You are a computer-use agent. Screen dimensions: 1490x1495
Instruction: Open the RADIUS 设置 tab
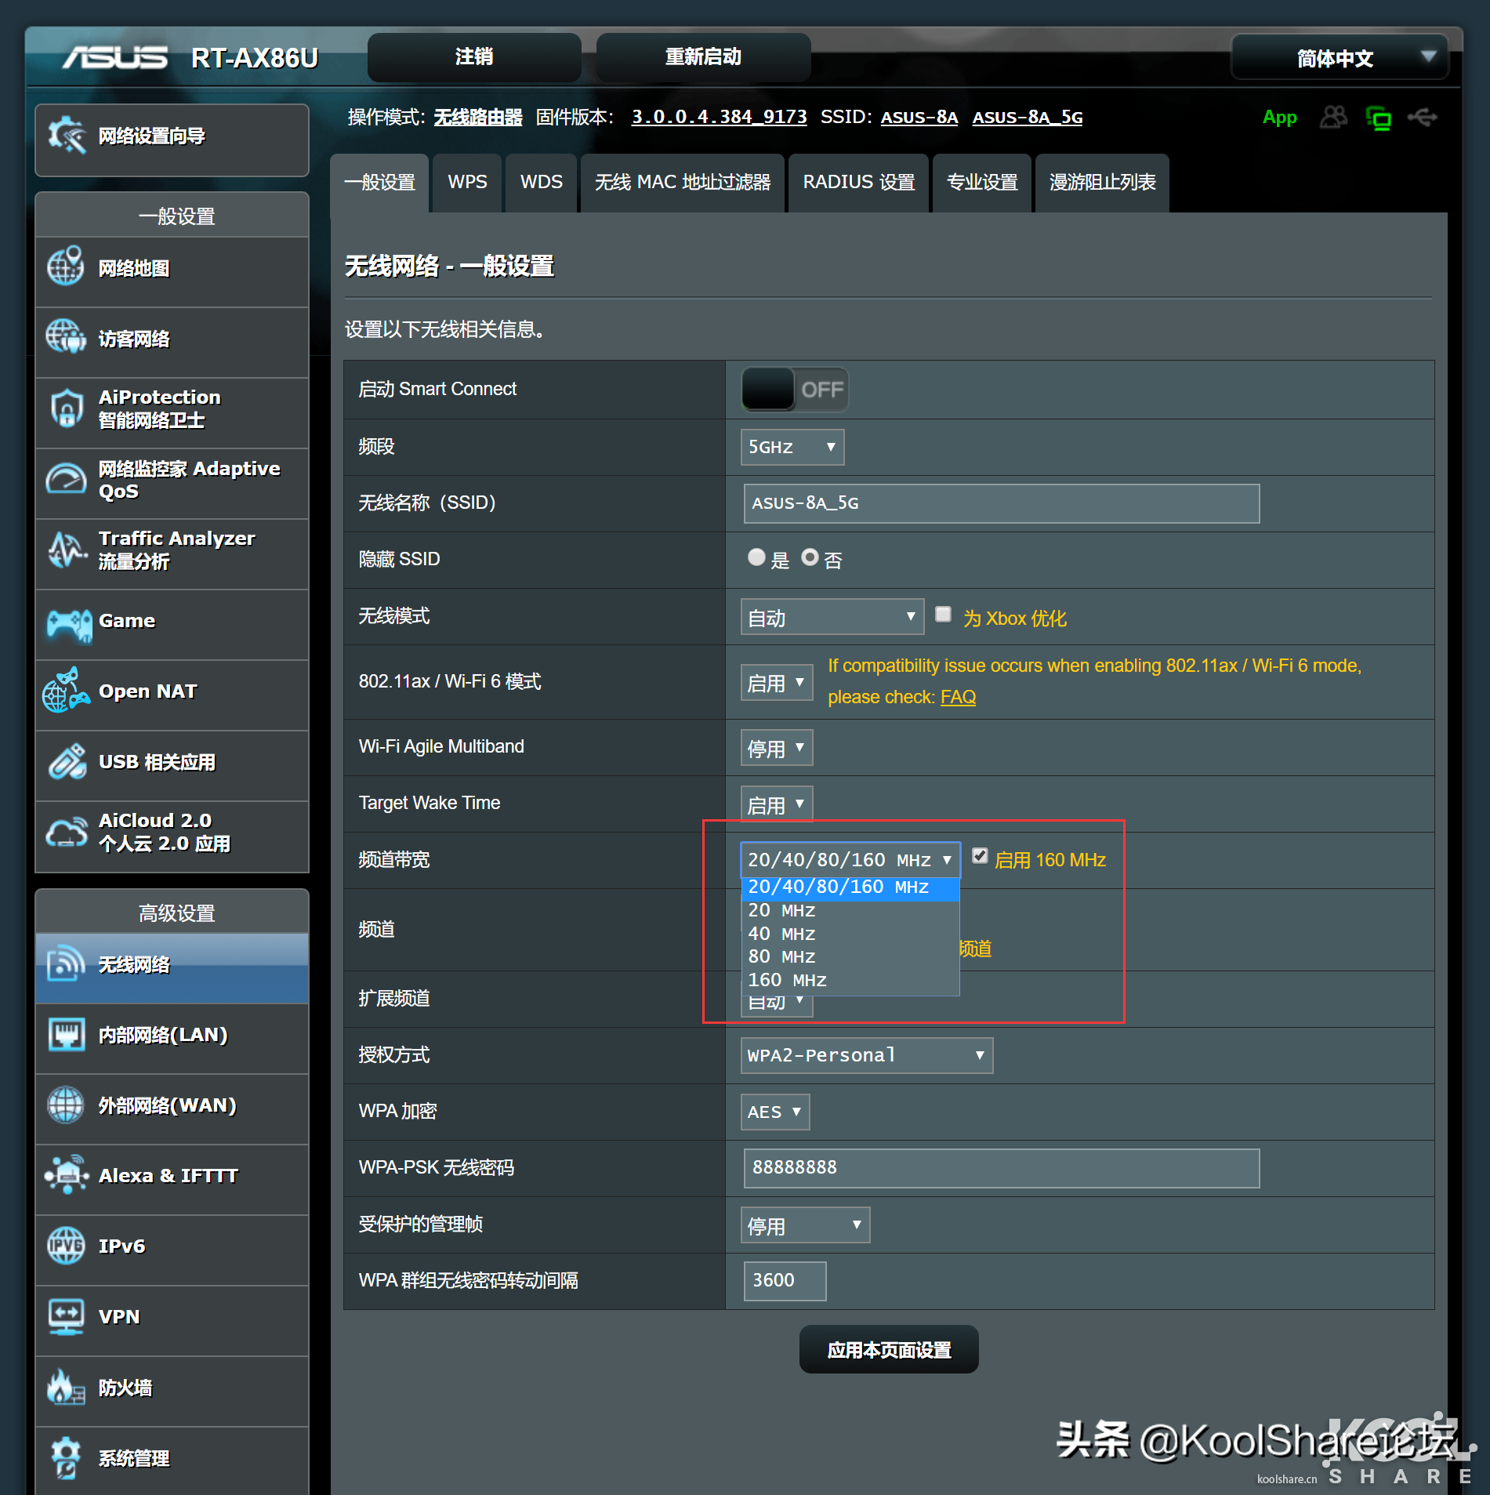coord(858,183)
